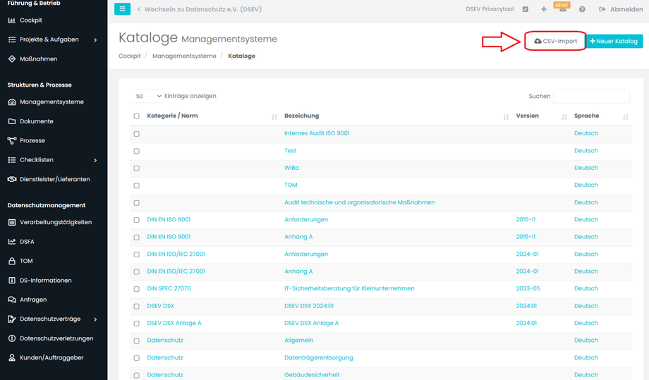
Task: Open mail notifications with 42161 badge
Action: pos(562,8)
